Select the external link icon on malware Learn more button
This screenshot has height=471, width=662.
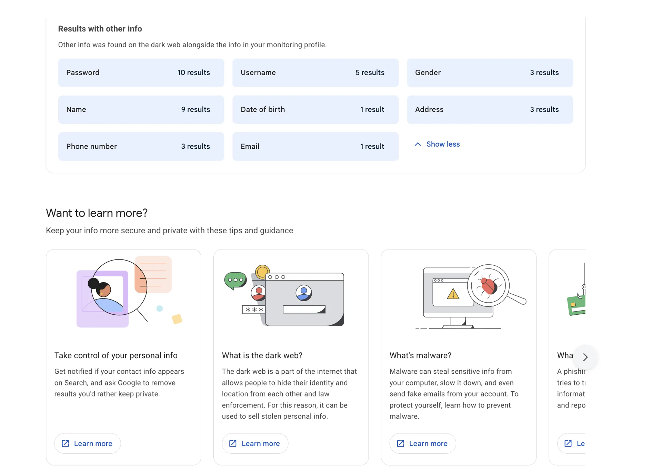point(401,443)
